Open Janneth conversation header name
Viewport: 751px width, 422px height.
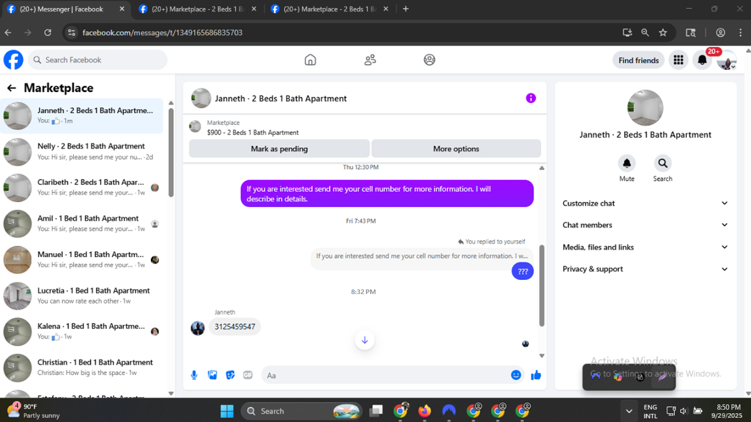[281, 99]
